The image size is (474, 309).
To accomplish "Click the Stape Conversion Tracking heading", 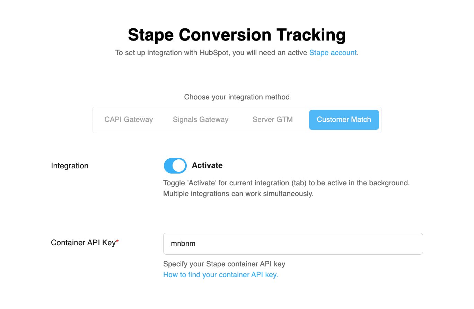I will point(237,35).
